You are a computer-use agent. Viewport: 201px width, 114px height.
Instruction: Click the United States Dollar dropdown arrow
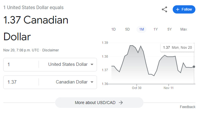[x=92, y=64]
